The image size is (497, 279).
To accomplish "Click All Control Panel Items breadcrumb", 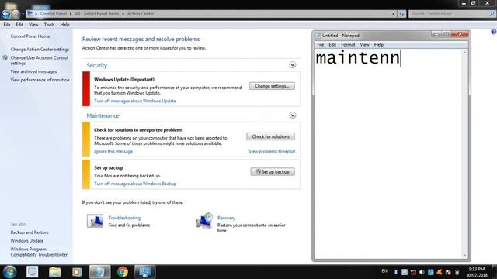I will 96,14.
